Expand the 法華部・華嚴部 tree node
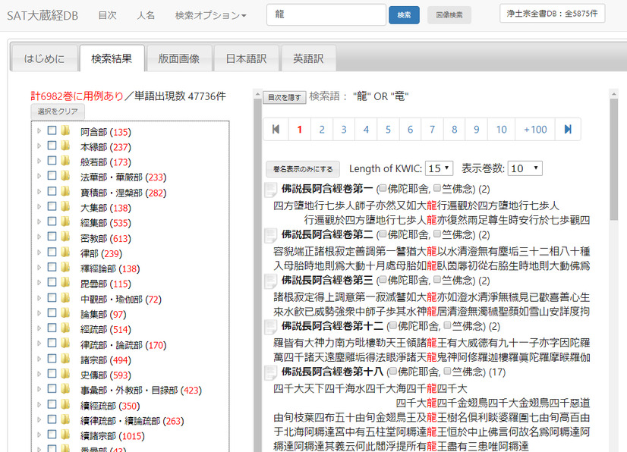Screen dimensions: 627x452 (x=39, y=177)
